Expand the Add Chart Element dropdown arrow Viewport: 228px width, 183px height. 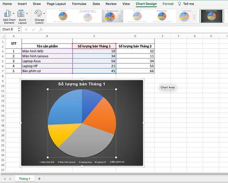coord(14,13)
